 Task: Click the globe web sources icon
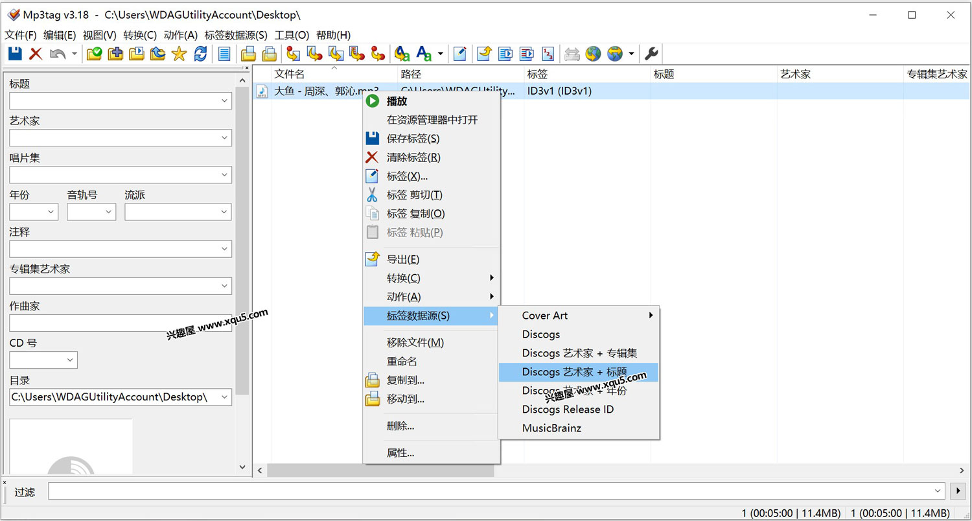click(593, 54)
